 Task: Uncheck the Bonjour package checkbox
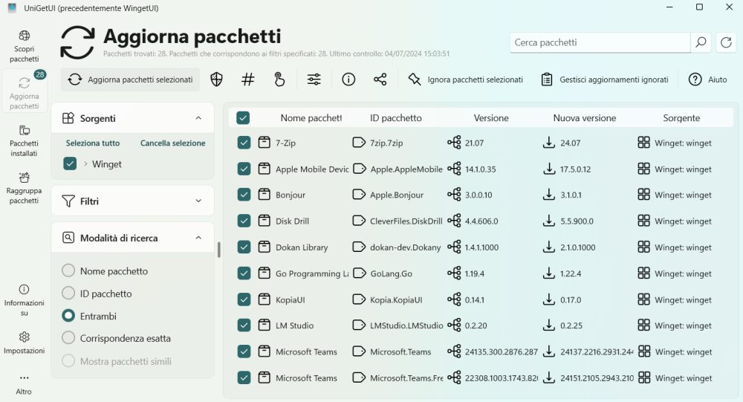(x=244, y=195)
